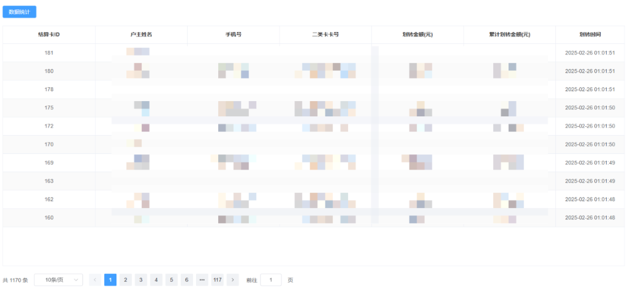Click the 户主姓名 column header

(141, 34)
